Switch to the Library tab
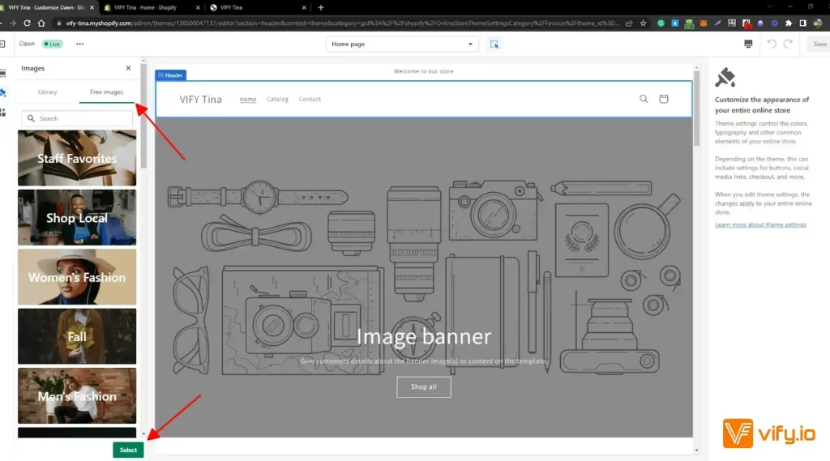 point(48,92)
